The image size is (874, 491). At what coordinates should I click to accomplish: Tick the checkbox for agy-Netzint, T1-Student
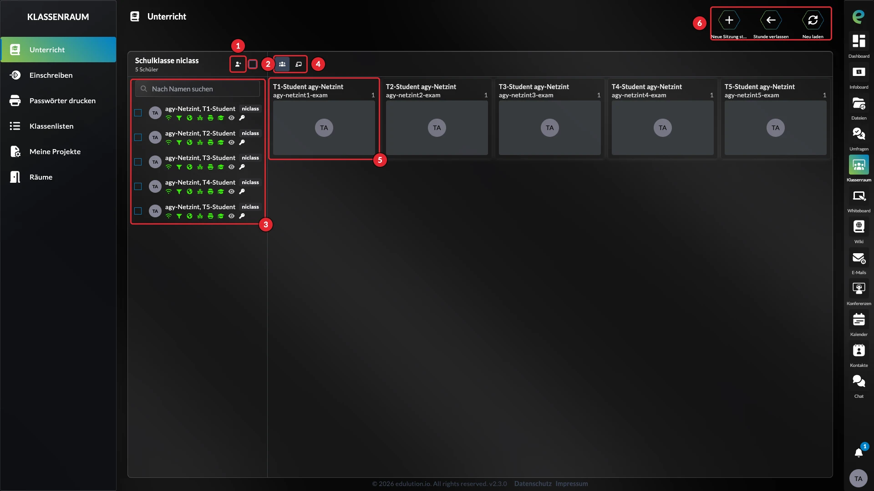(138, 113)
